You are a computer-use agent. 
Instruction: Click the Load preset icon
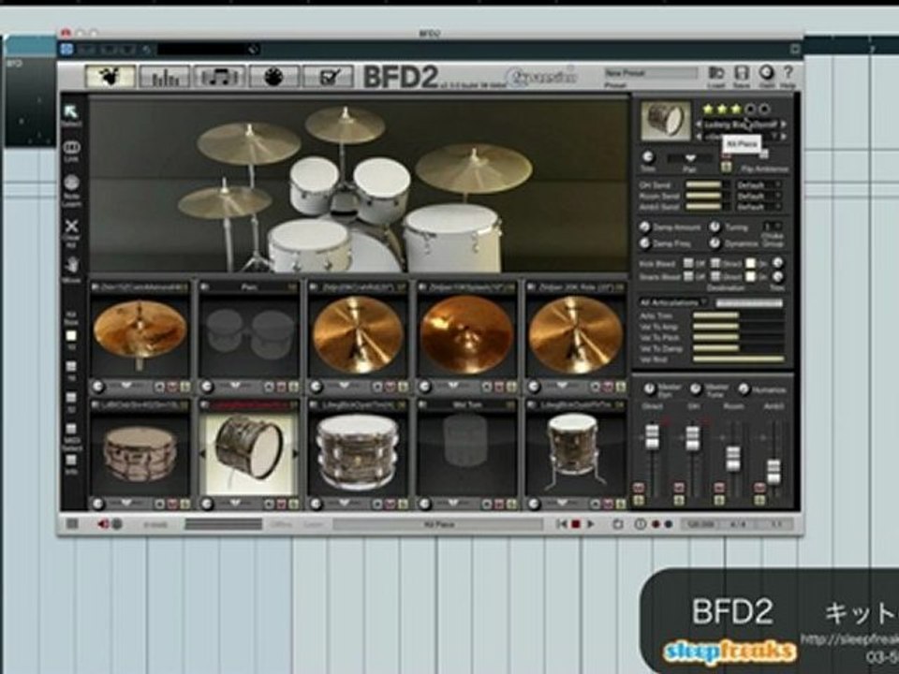716,73
